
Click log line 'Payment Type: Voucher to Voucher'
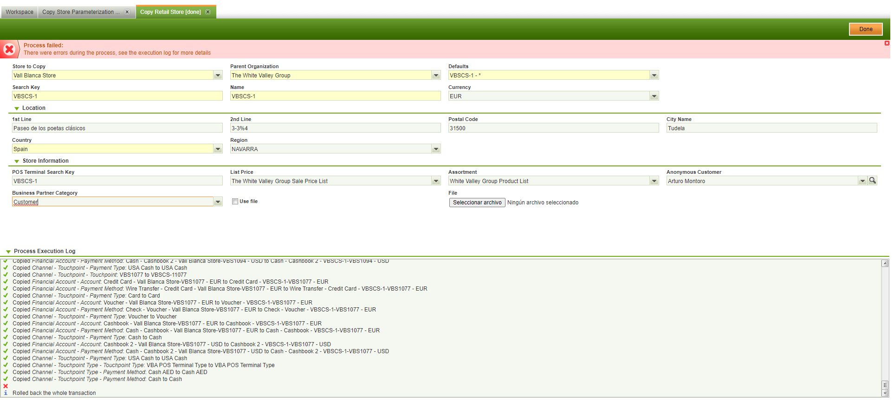point(95,317)
